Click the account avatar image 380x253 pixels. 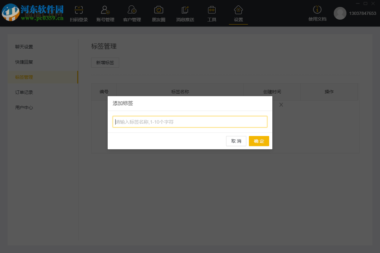[x=340, y=14]
